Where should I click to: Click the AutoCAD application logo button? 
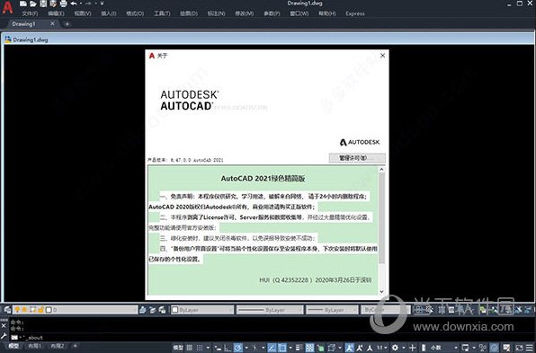[7, 7]
